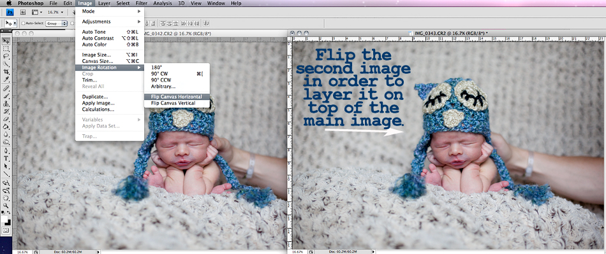Expand the Adjustments submenu

tap(110, 22)
